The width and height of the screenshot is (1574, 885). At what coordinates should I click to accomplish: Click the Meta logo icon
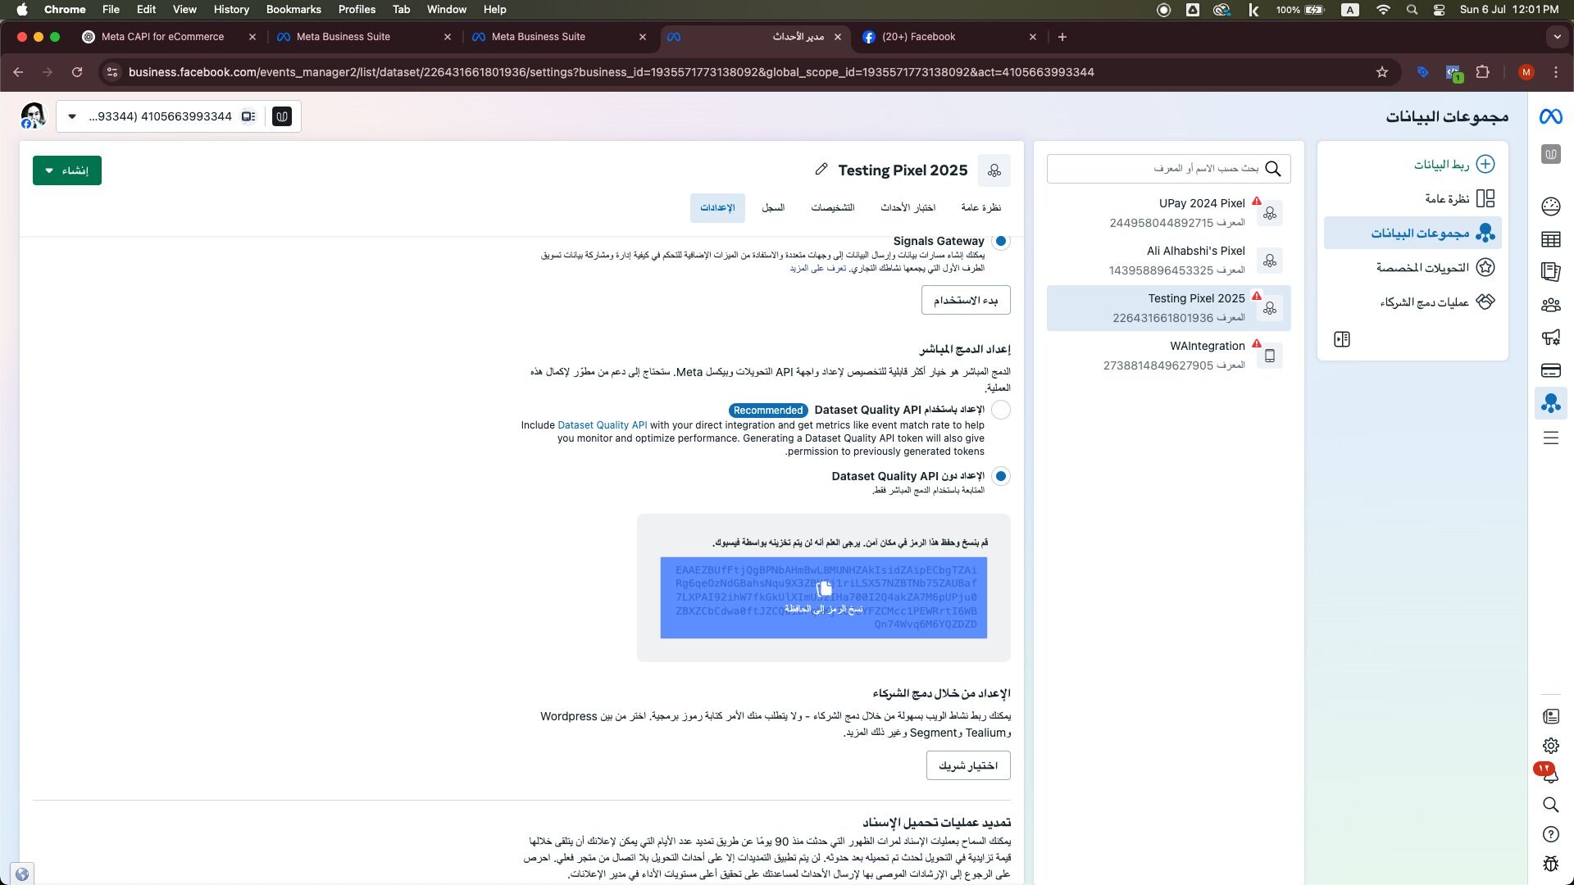coord(1550,116)
